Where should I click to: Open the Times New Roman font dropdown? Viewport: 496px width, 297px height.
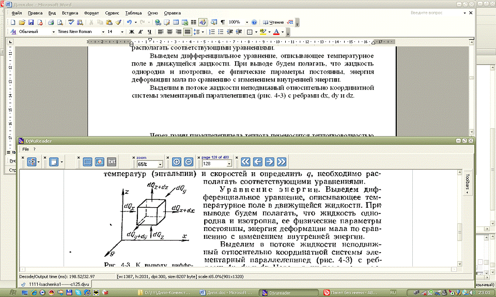[x=102, y=32]
